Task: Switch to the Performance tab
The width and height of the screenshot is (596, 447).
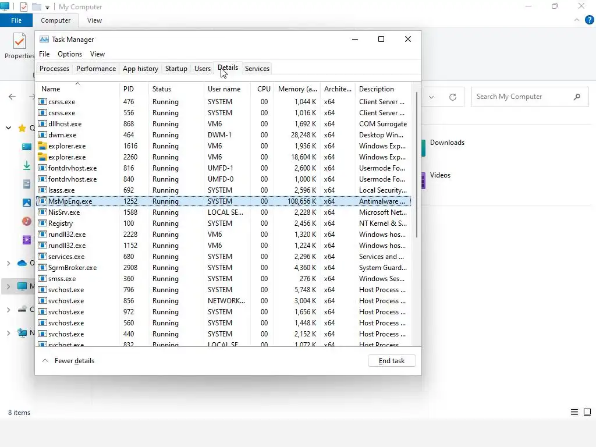Action: point(96,69)
